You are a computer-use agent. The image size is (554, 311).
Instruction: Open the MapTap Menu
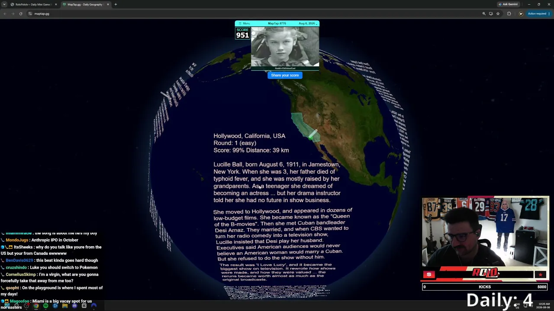pyautogui.click(x=245, y=23)
